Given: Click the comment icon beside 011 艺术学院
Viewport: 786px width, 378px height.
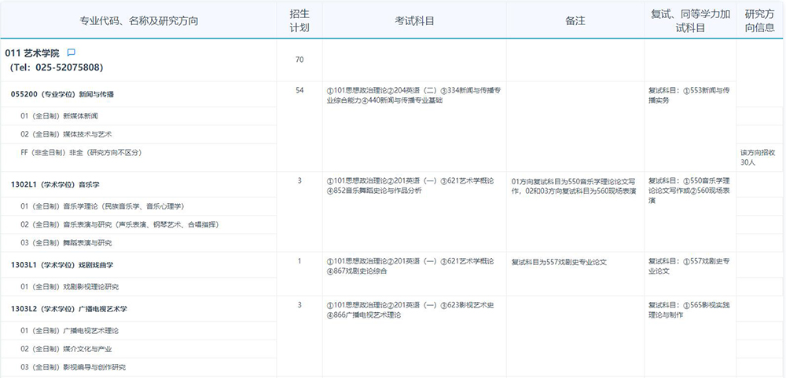Looking at the screenshot, I should tap(72, 53).
